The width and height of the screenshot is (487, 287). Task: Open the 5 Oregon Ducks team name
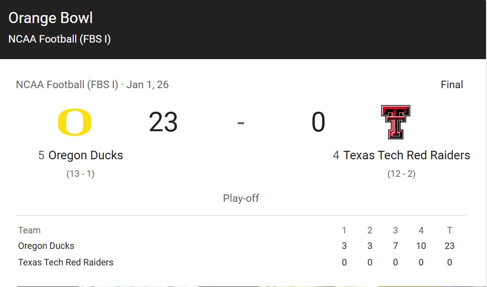point(80,155)
